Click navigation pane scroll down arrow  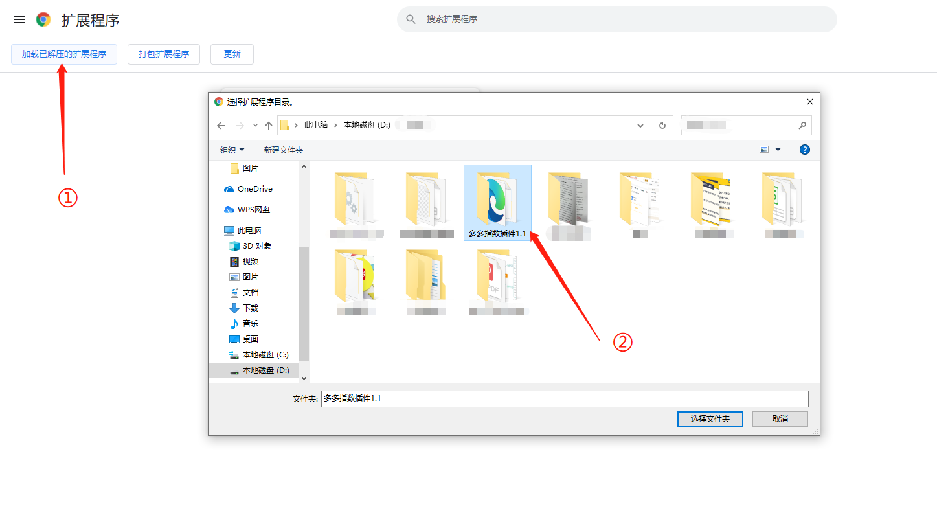[304, 378]
